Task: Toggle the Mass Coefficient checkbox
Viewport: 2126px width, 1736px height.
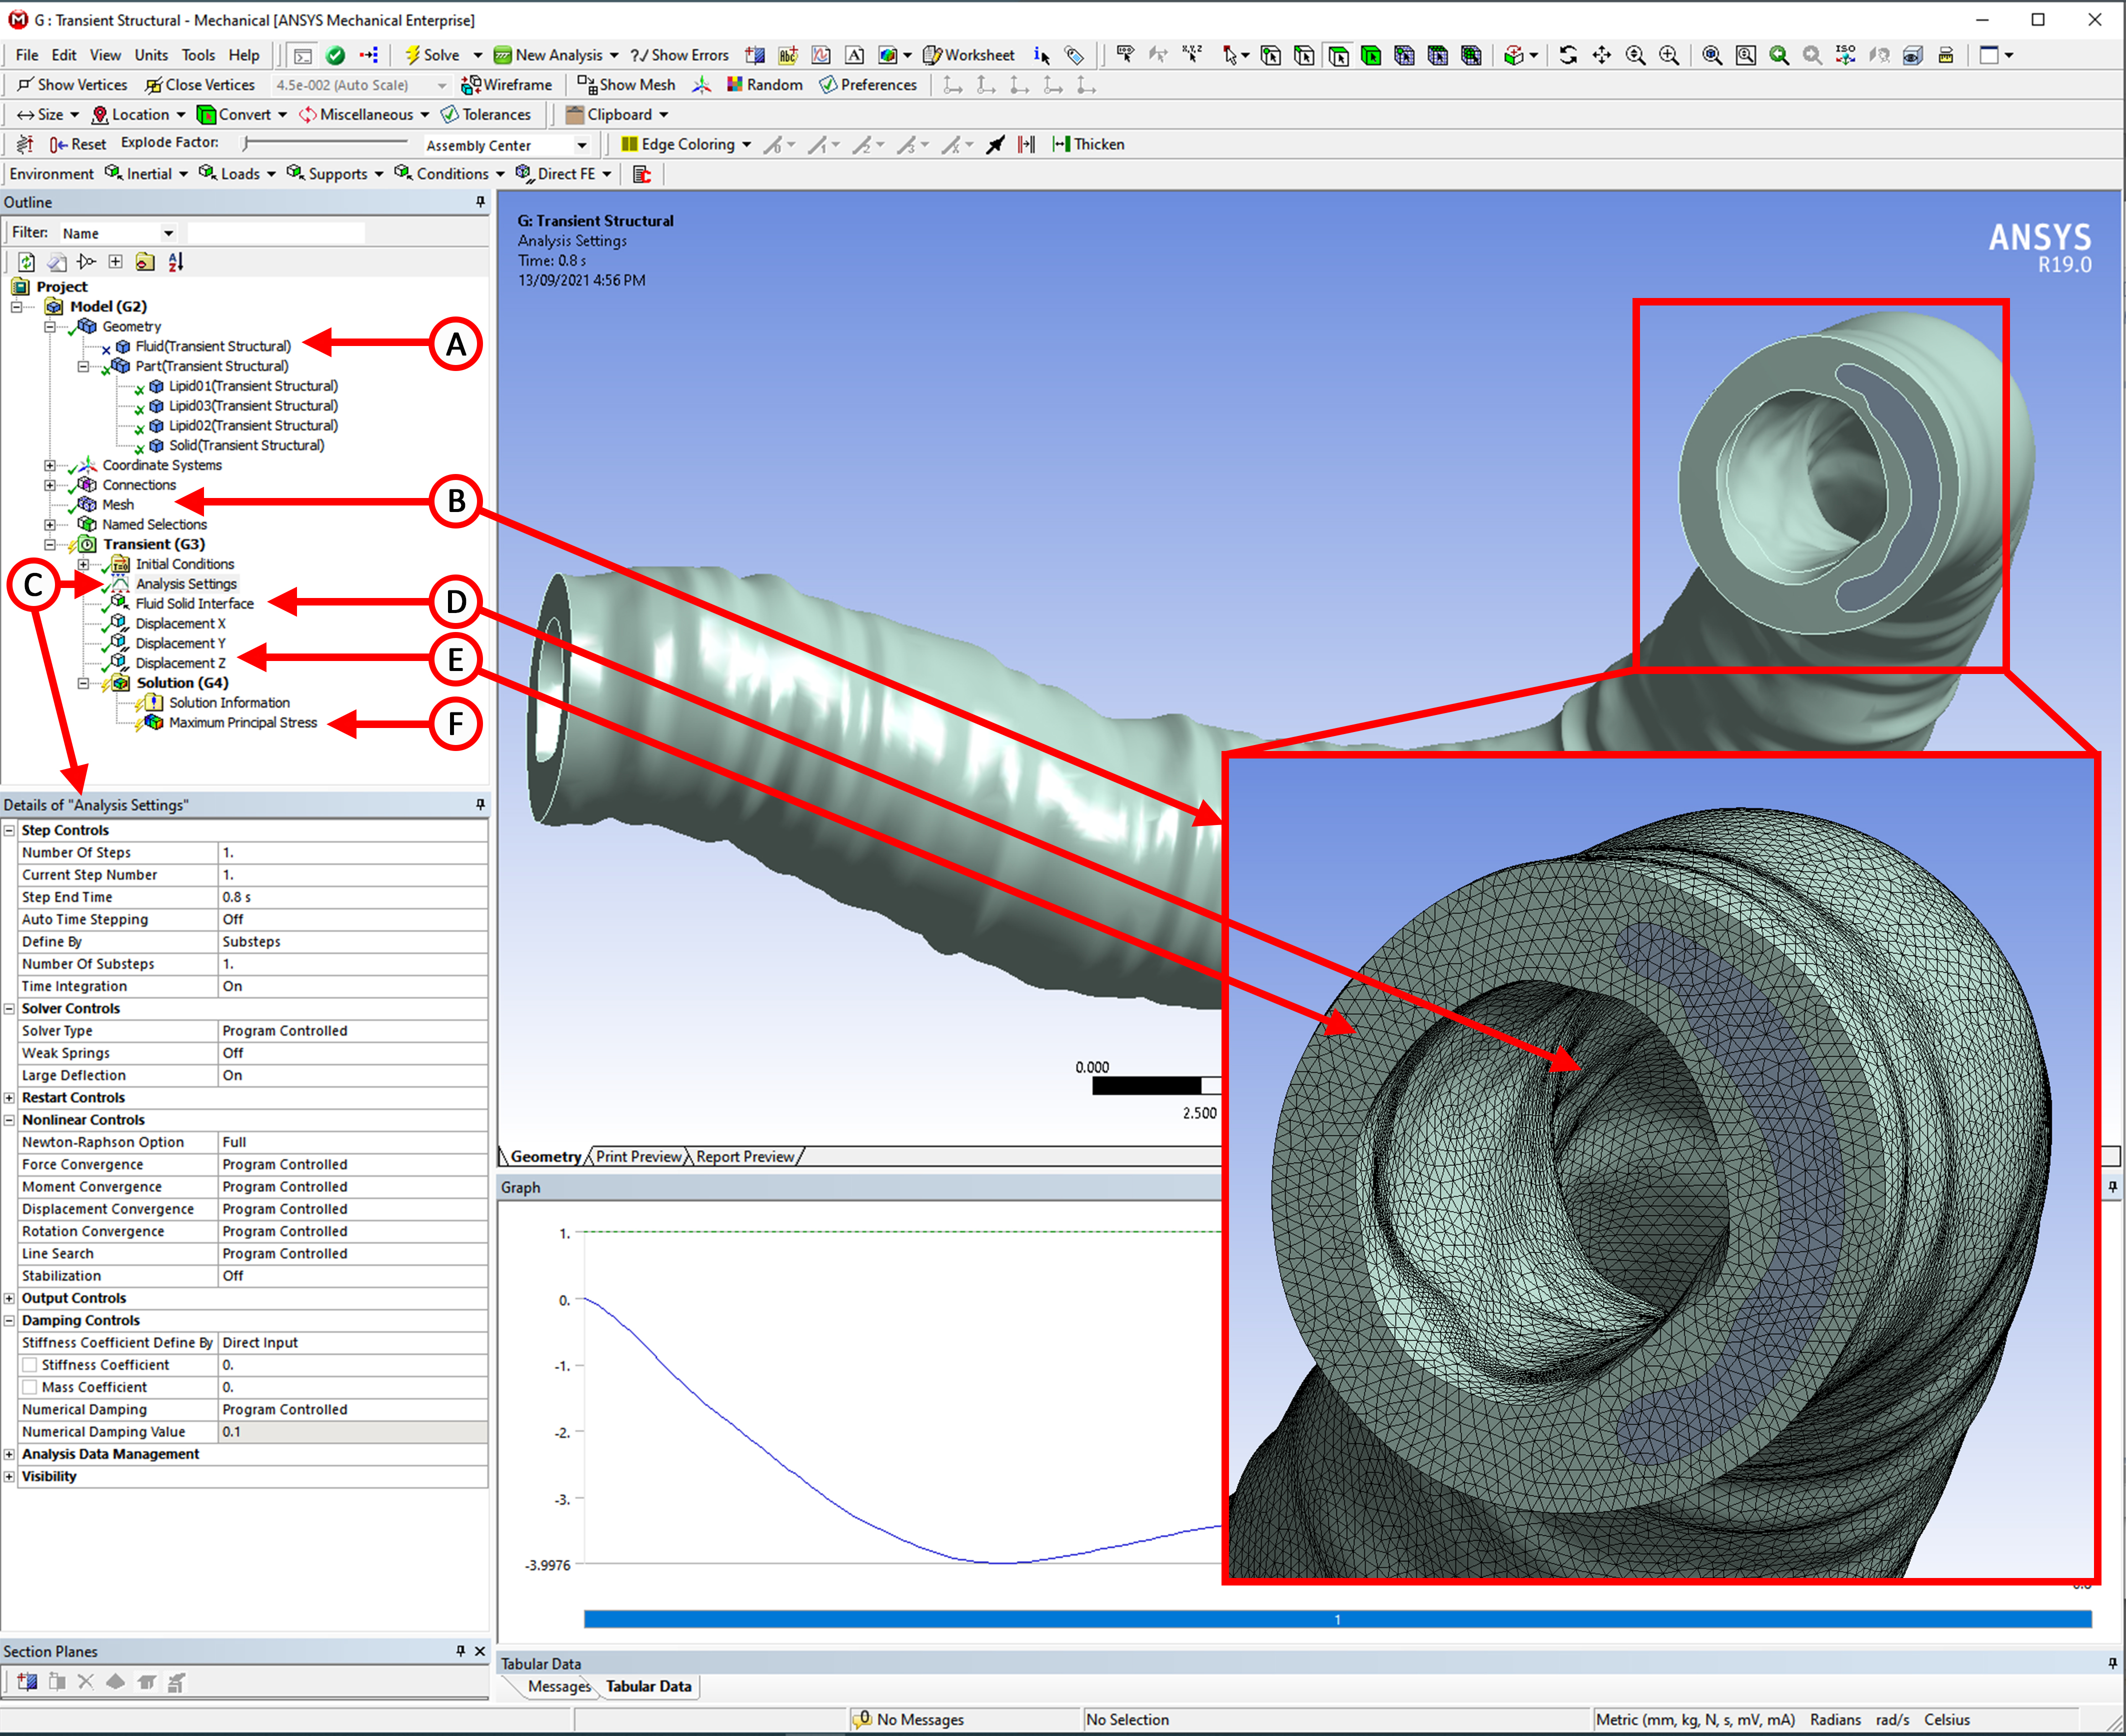Action: (x=30, y=1387)
